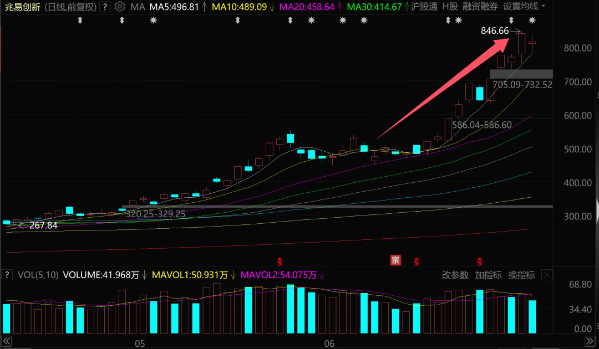
Task: Select the MA5:496.81 value
Action: (174, 7)
